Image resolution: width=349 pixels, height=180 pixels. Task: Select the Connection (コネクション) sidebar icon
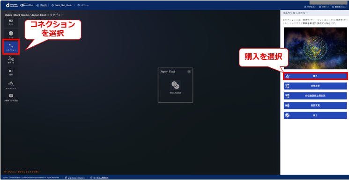point(11,47)
